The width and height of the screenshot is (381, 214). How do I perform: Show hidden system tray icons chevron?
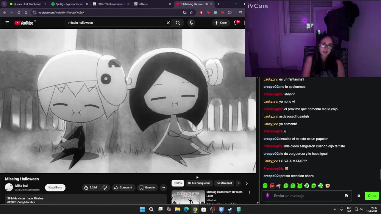point(335,209)
